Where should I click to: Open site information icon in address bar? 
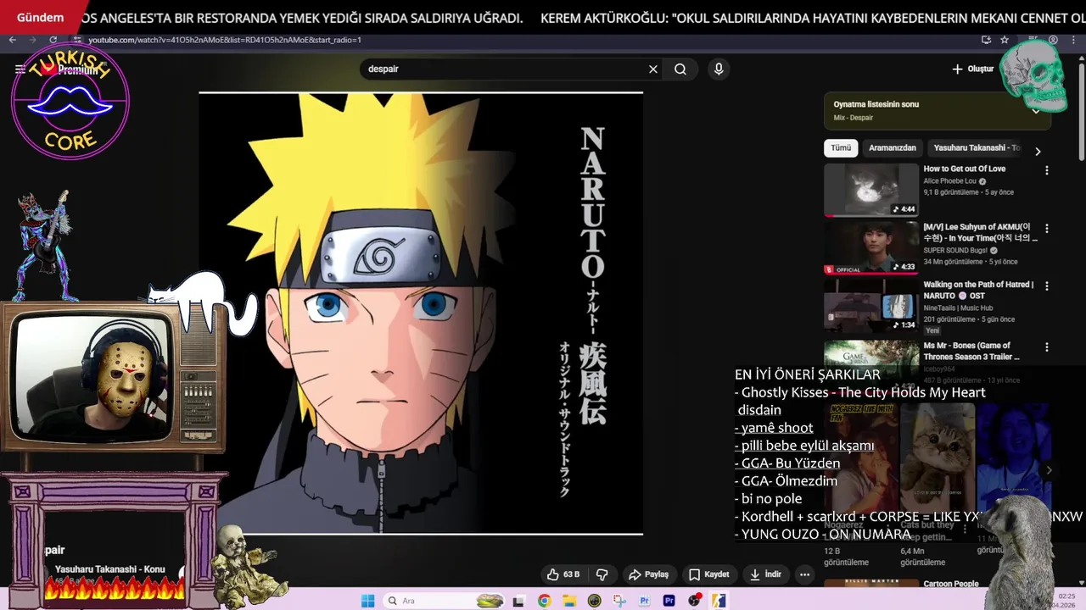pyautogui.click(x=77, y=40)
